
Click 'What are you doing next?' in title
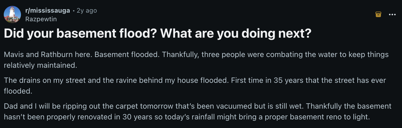236,34
